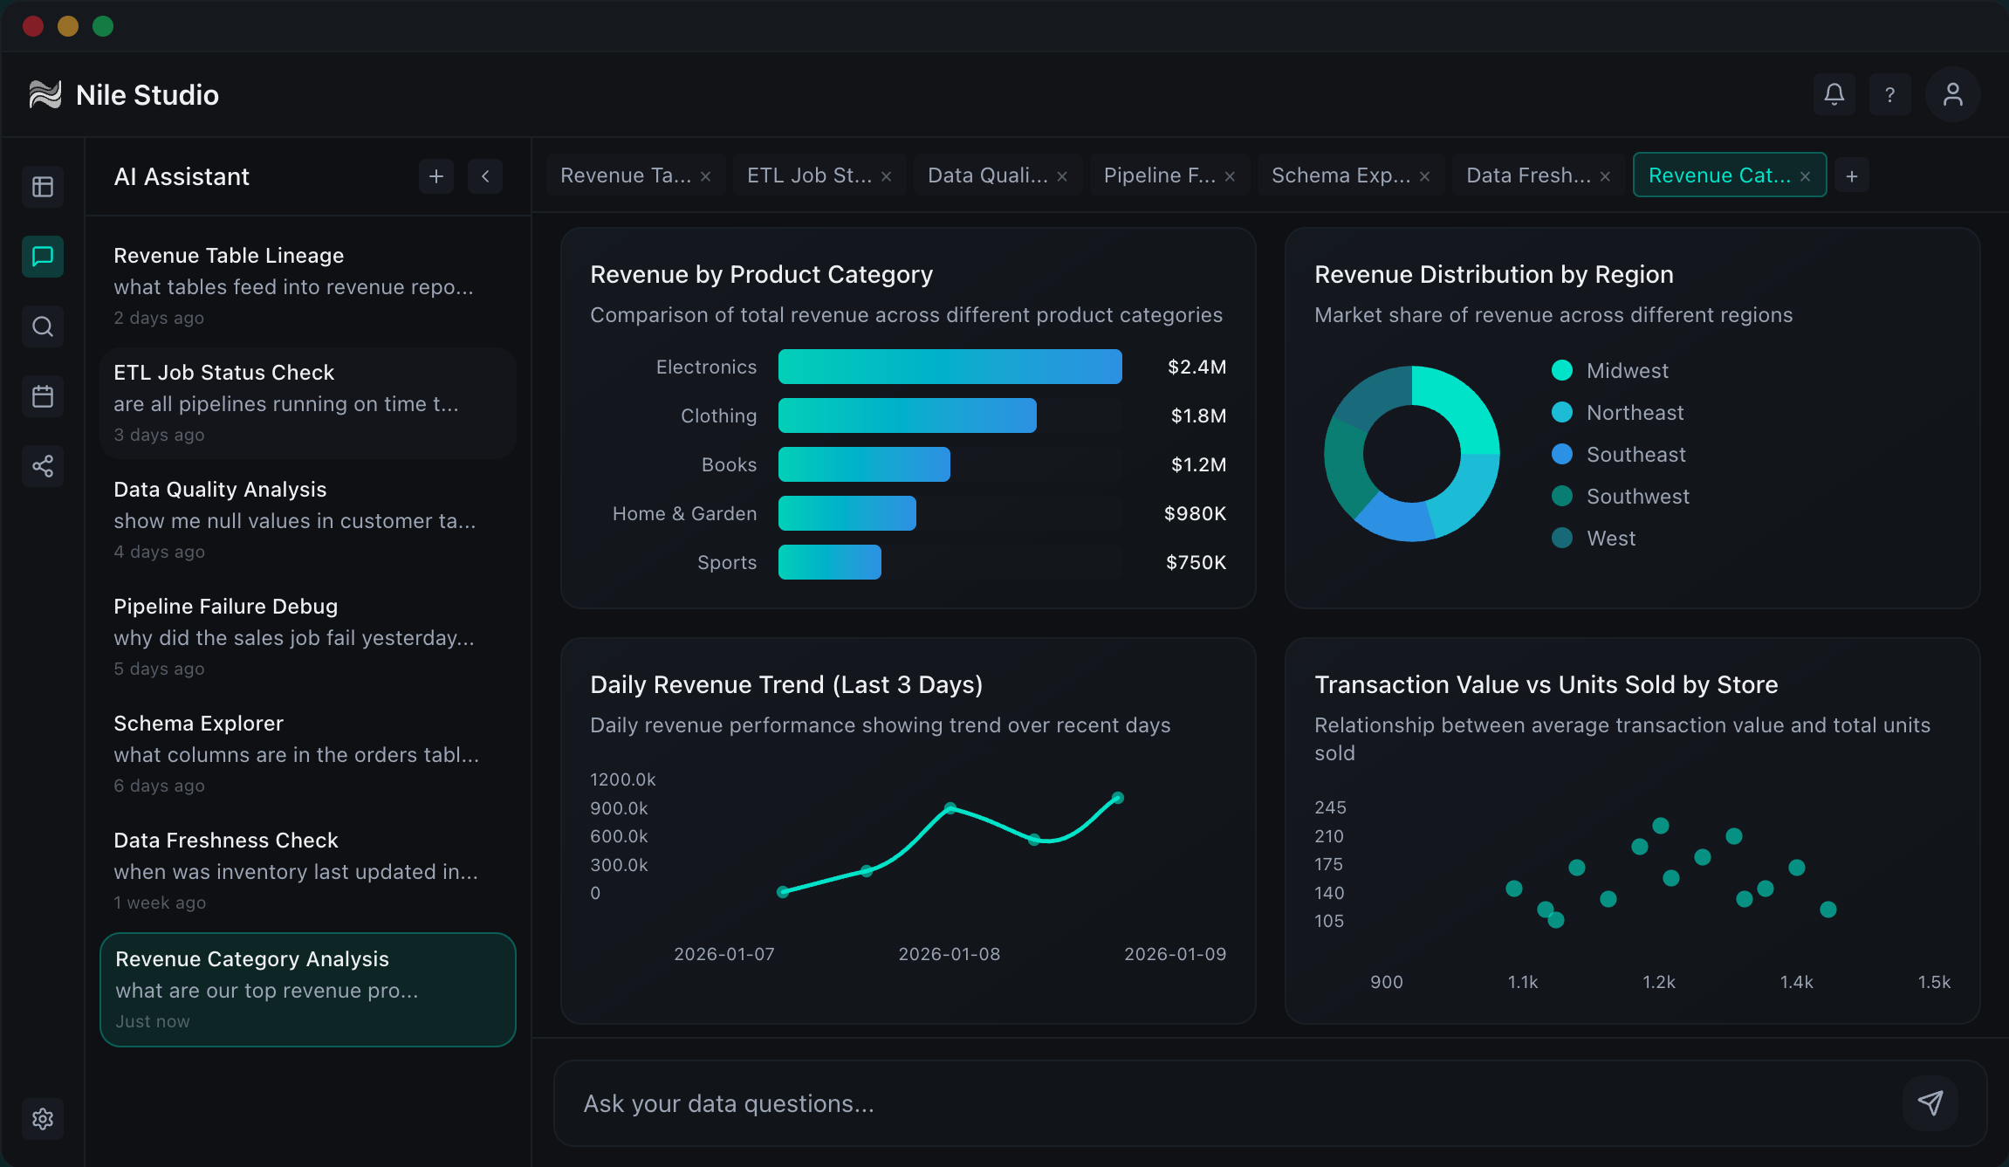Open the user profile avatar
Screen dimensions: 2009x1167
(1953, 94)
